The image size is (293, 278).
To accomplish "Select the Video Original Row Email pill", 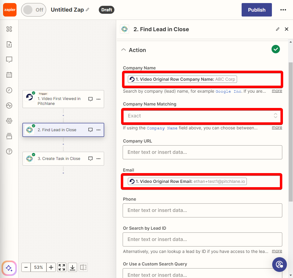I will click(x=187, y=181).
